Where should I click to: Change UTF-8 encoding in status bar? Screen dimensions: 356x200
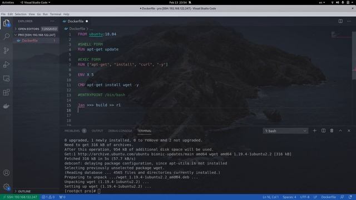305,197
